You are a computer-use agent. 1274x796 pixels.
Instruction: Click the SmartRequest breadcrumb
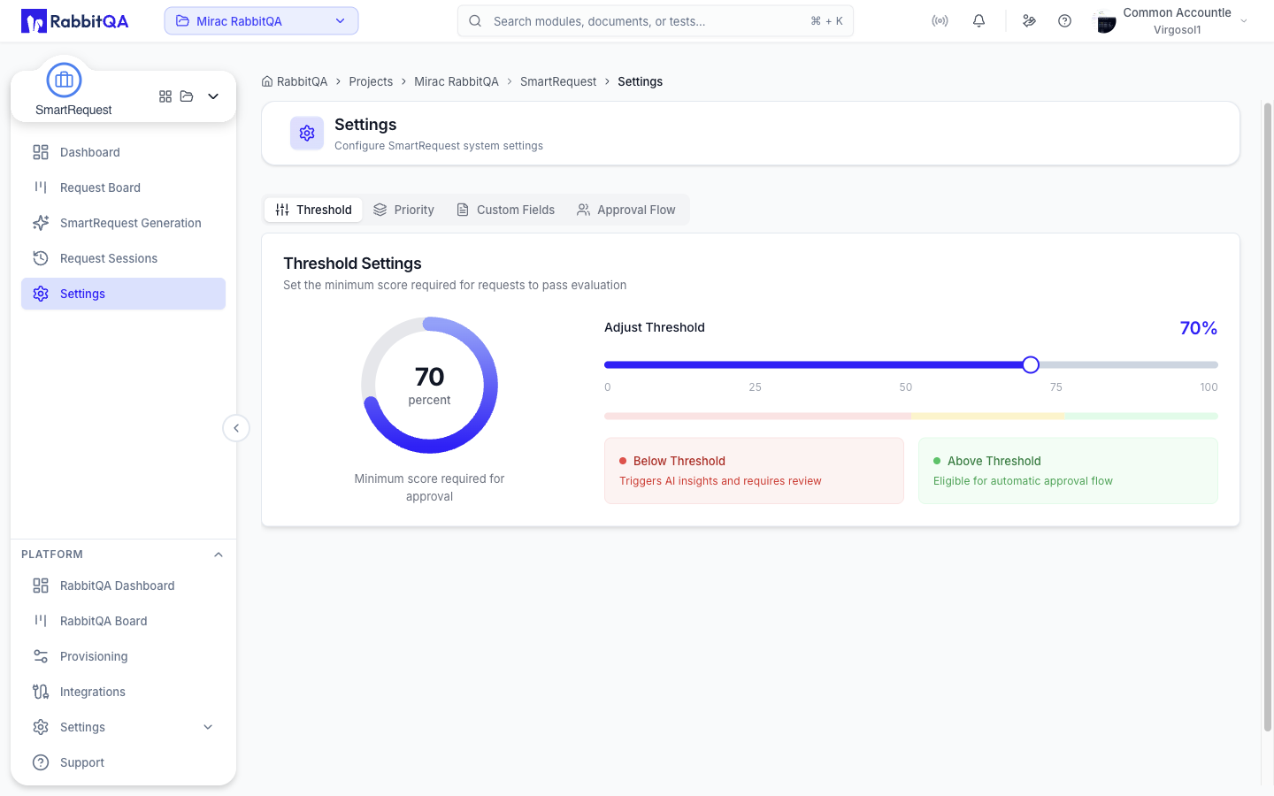[x=558, y=81]
